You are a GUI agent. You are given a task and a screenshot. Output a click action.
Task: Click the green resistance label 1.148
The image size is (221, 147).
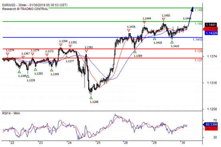pyautogui.click(x=199, y=10)
